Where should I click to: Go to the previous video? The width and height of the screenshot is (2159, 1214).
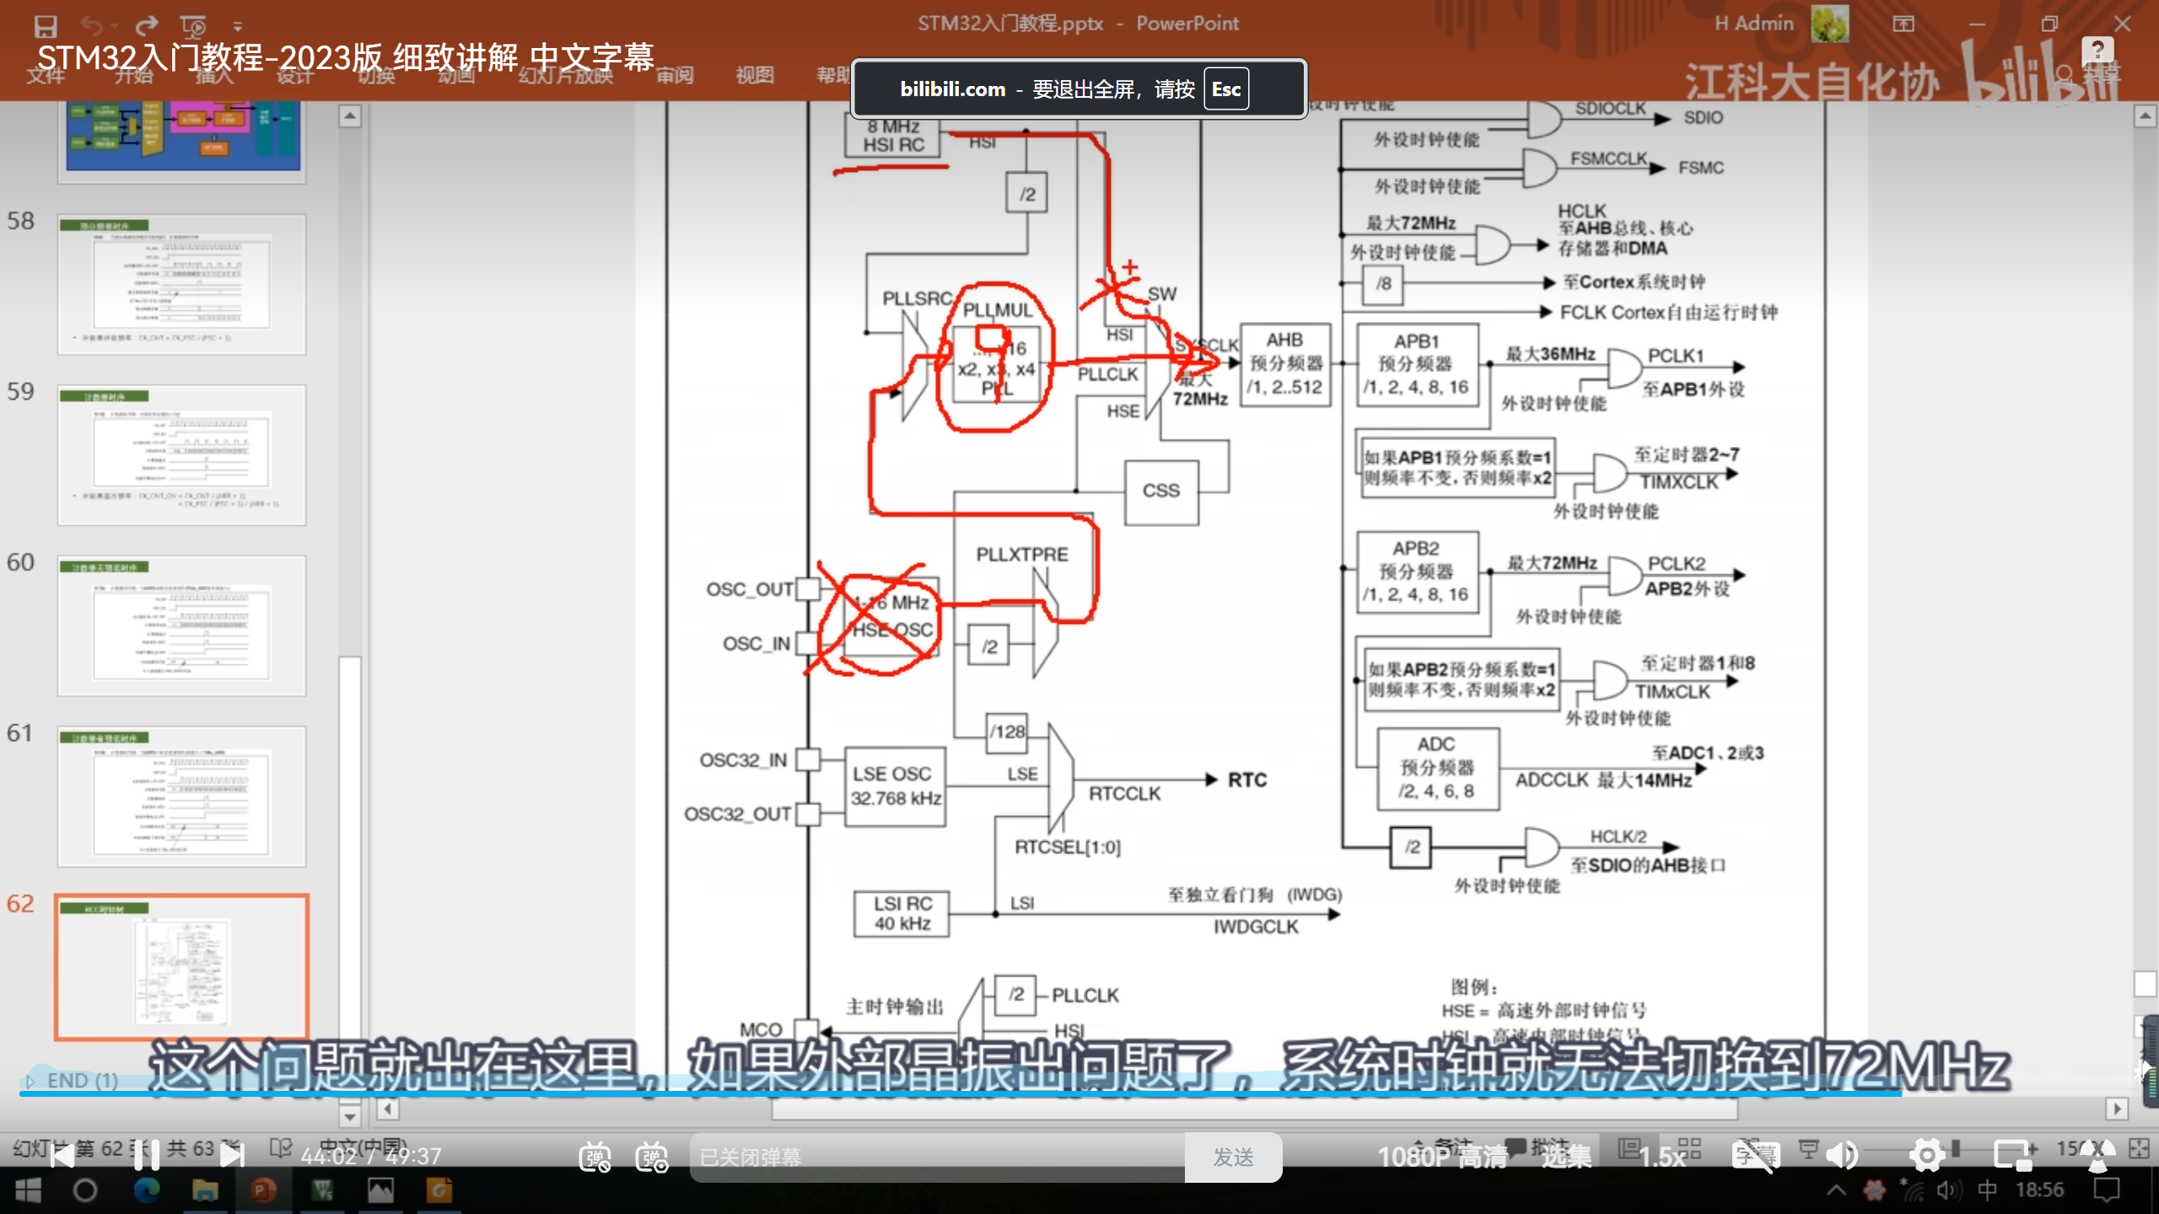[62, 1156]
